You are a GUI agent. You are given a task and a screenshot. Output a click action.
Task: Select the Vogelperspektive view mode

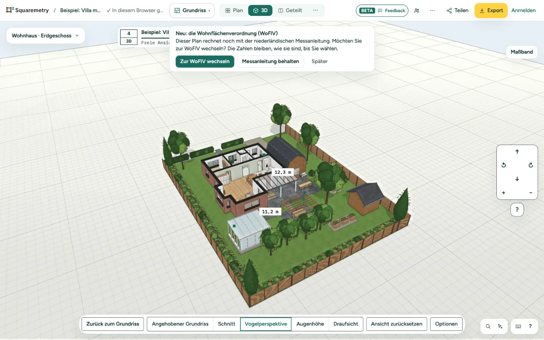click(266, 324)
